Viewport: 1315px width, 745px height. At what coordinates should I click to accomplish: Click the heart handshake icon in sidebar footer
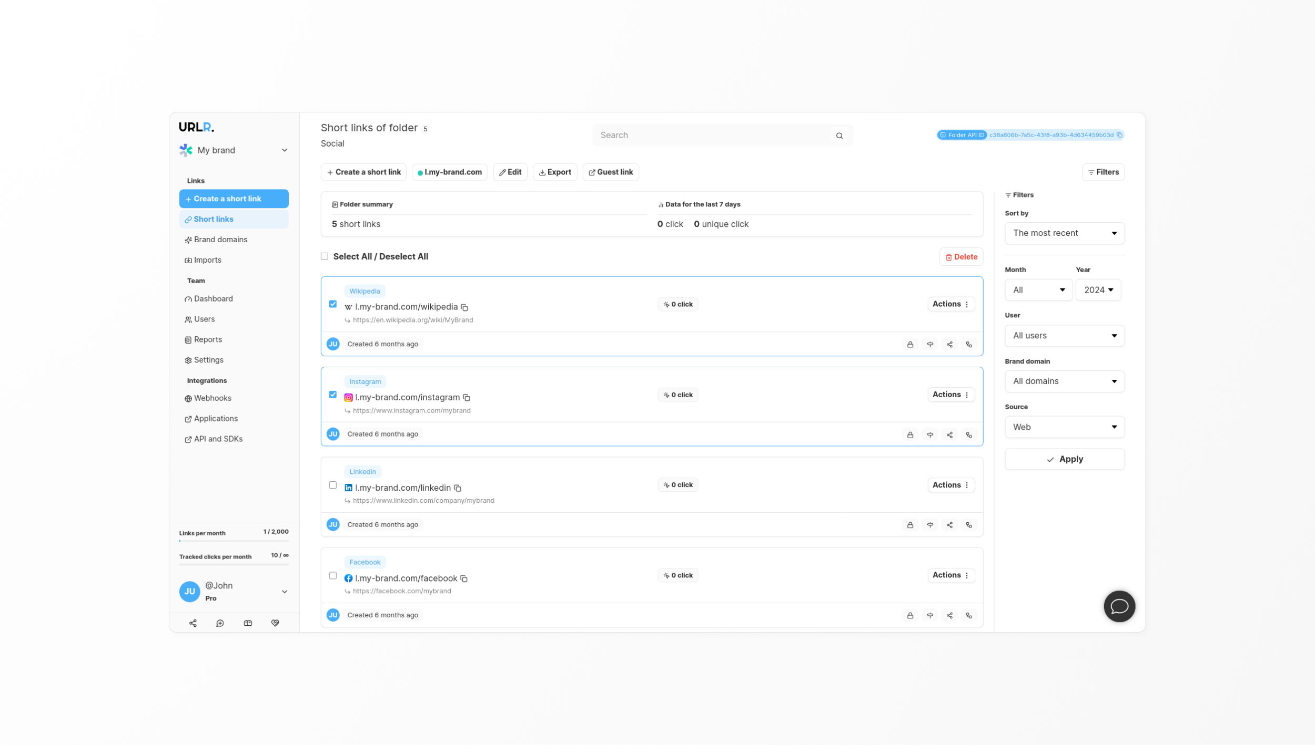[275, 623]
